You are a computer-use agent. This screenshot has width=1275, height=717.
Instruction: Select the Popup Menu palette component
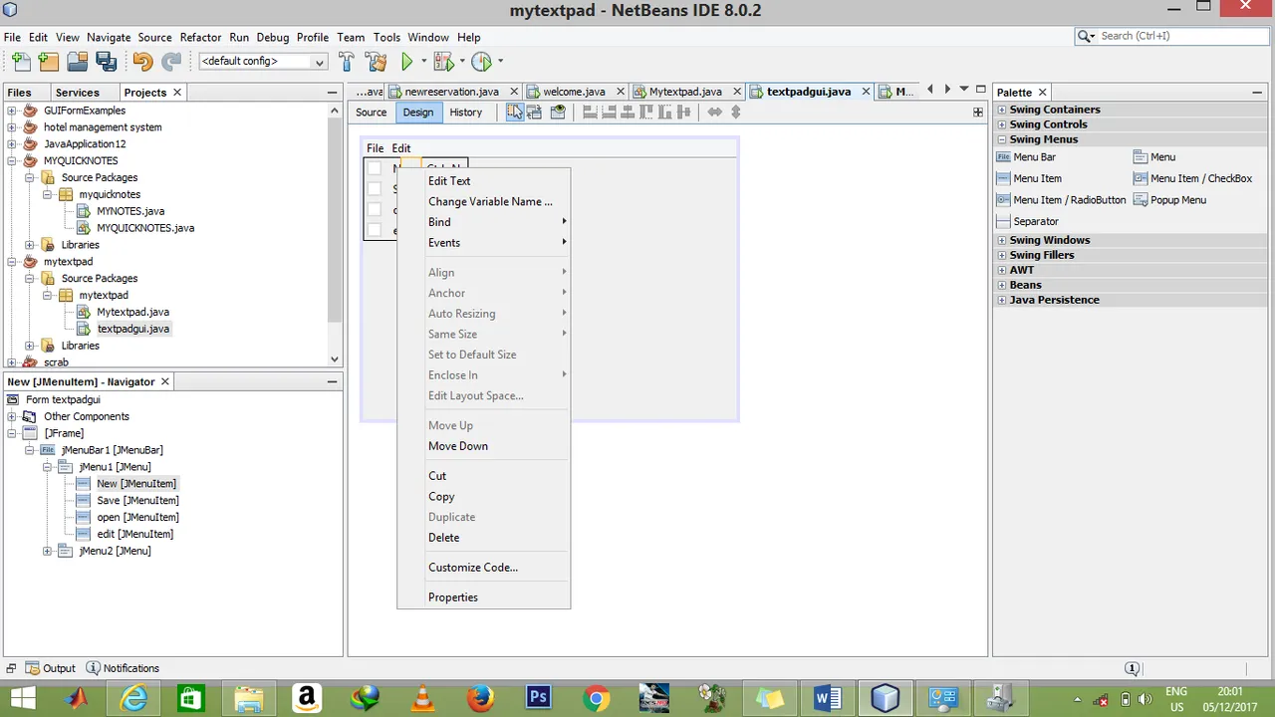[1170, 200]
